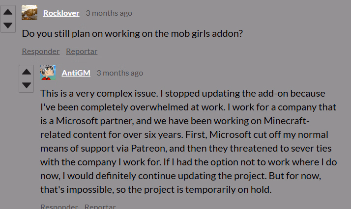Upvote AntiGM's reply
The width and height of the screenshot is (351, 209).
(x=27, y=72)
